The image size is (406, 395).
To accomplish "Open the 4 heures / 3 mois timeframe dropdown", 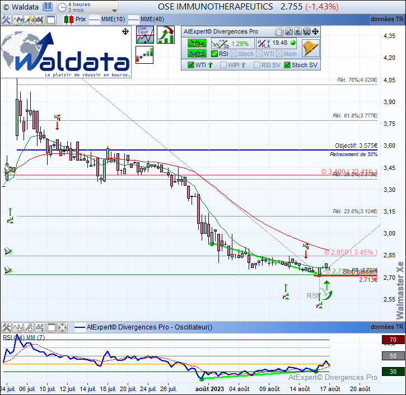I will click(x=87, y=7).
